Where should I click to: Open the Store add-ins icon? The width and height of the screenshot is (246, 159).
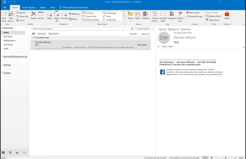(x=227, y=15)
